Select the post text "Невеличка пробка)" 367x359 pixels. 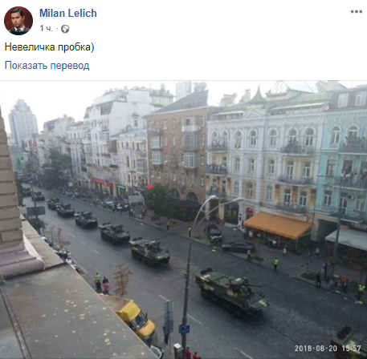49,47
